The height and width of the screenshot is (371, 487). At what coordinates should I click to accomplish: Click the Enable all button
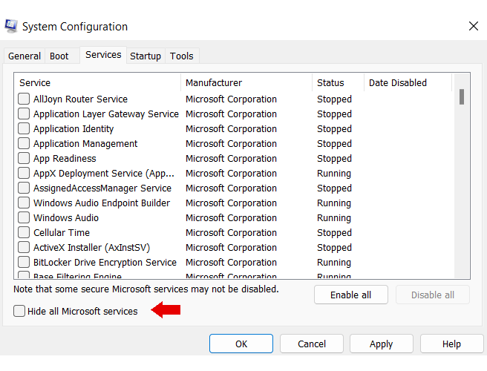[351, 295]
